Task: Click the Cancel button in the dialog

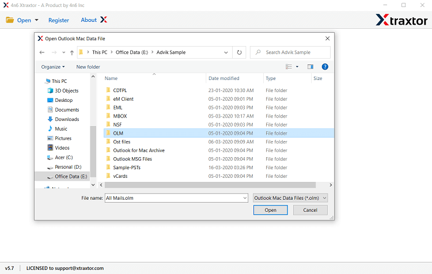Action: click(x=310, y=210)
